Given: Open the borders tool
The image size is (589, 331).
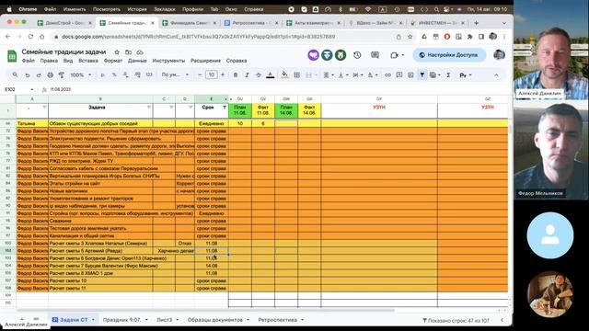Looking at the screenshot, I should point(296,75).
